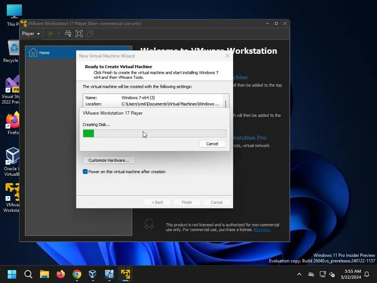The height and width of the screenshot is (283, 377).
Task: Select This PC desktop icon
Action: [x=13, y=15]
